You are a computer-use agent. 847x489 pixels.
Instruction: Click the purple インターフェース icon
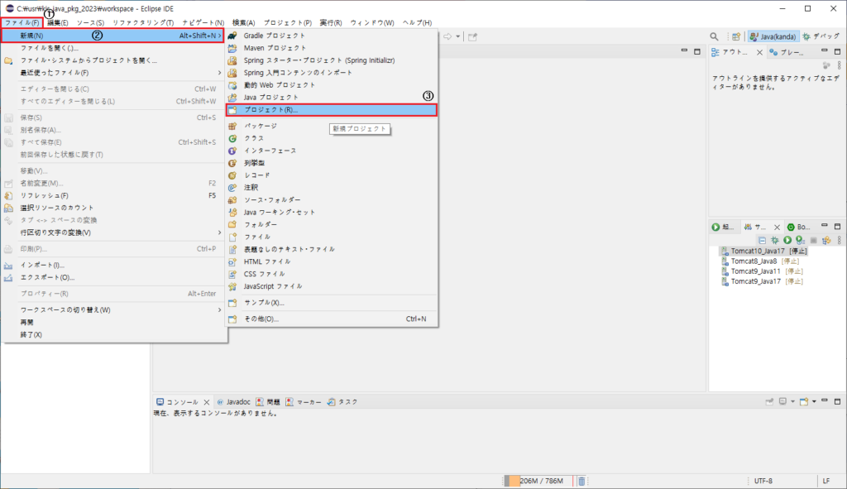coord(232,151)
